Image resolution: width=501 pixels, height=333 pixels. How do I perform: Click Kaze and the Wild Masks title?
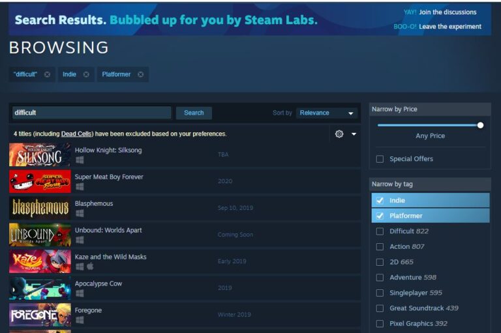[110, 257]
